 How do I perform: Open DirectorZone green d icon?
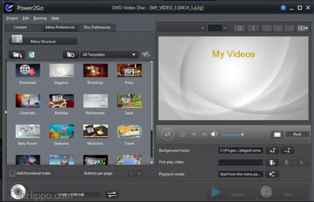coord(31,55)
